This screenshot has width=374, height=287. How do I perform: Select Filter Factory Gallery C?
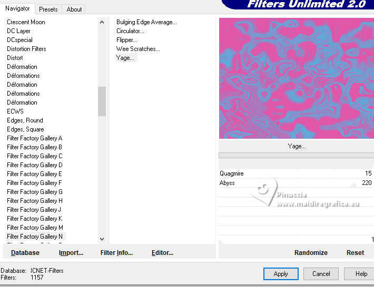pos(35,156)
